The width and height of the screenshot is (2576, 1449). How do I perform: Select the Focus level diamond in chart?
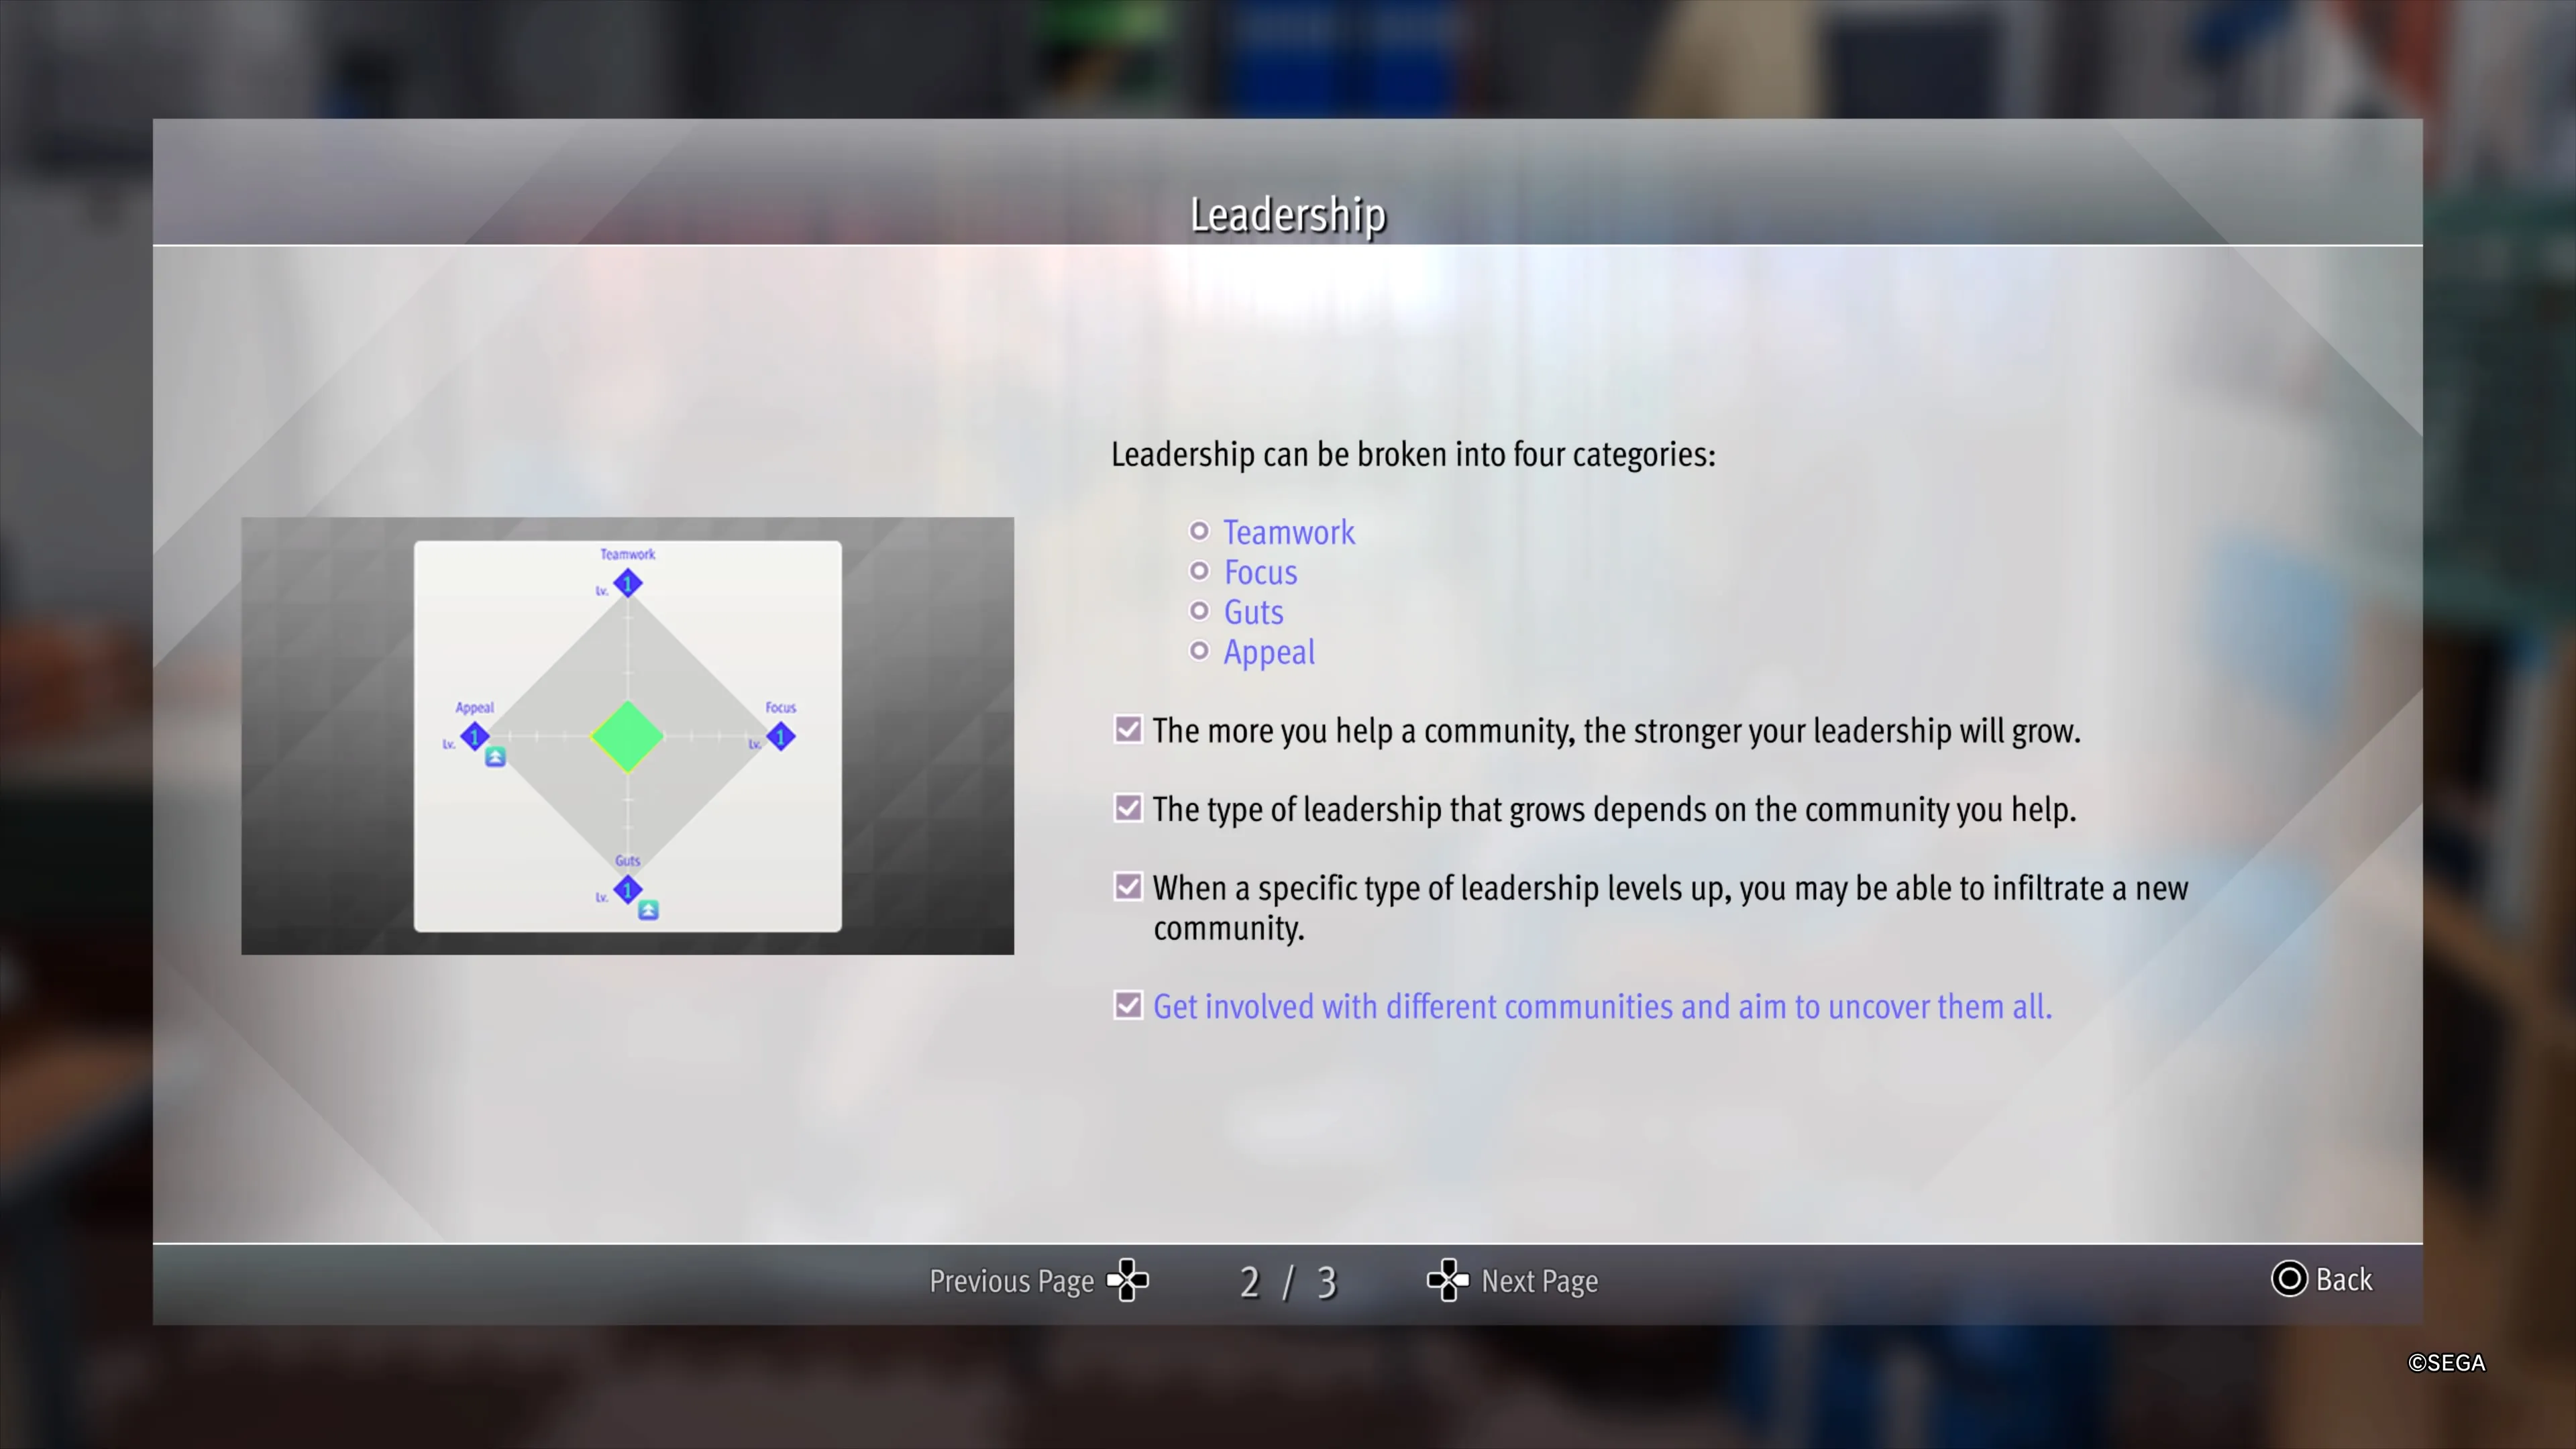click(781, 737)
